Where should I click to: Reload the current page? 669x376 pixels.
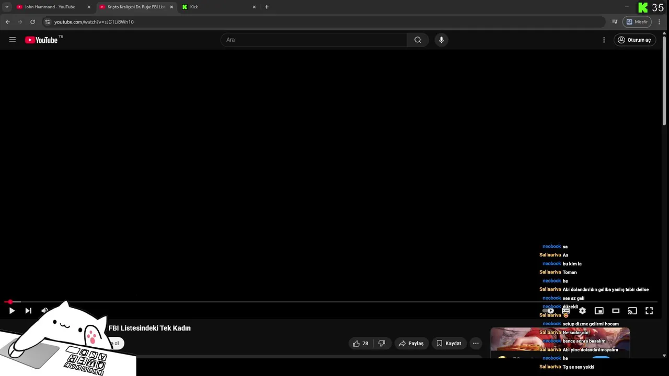tap(32, 22)
